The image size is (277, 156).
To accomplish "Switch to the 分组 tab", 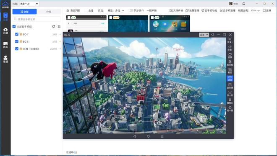I will tap(49, 12).
